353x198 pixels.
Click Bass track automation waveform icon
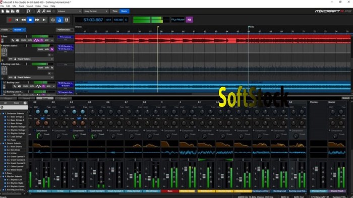click(36, 40)
